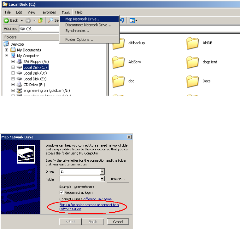The height and width of the screenshot is (229, 240).
Task: Click the 3½ Floppy drive icon
Action: tap(19, 61)
